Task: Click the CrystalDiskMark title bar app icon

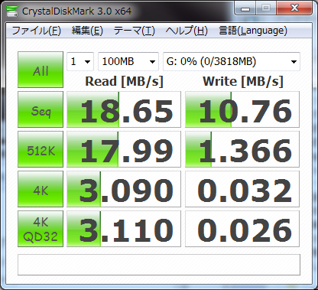Action: pyautogui.click(x=12, y=11)
